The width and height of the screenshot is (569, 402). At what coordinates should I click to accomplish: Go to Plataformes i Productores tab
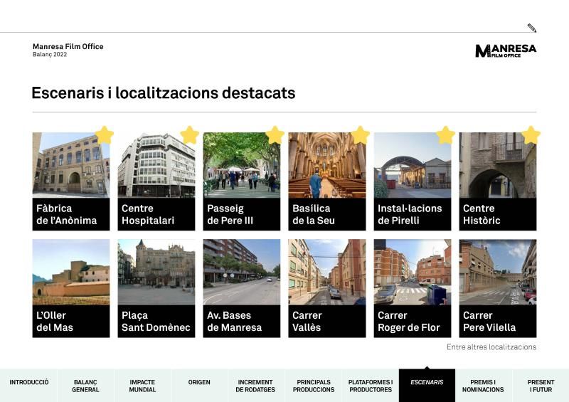pyautogui.click(x=371, y=386)
